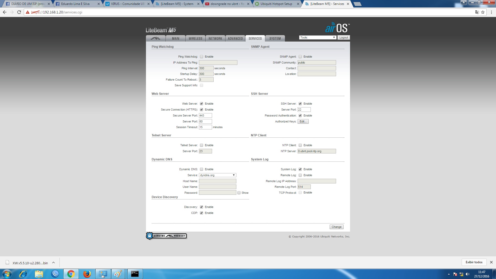Enable the Ping Watchdog checkbox
Image resolution: width=496 pixels, height=279 pixels.
(x=202, y=57)
